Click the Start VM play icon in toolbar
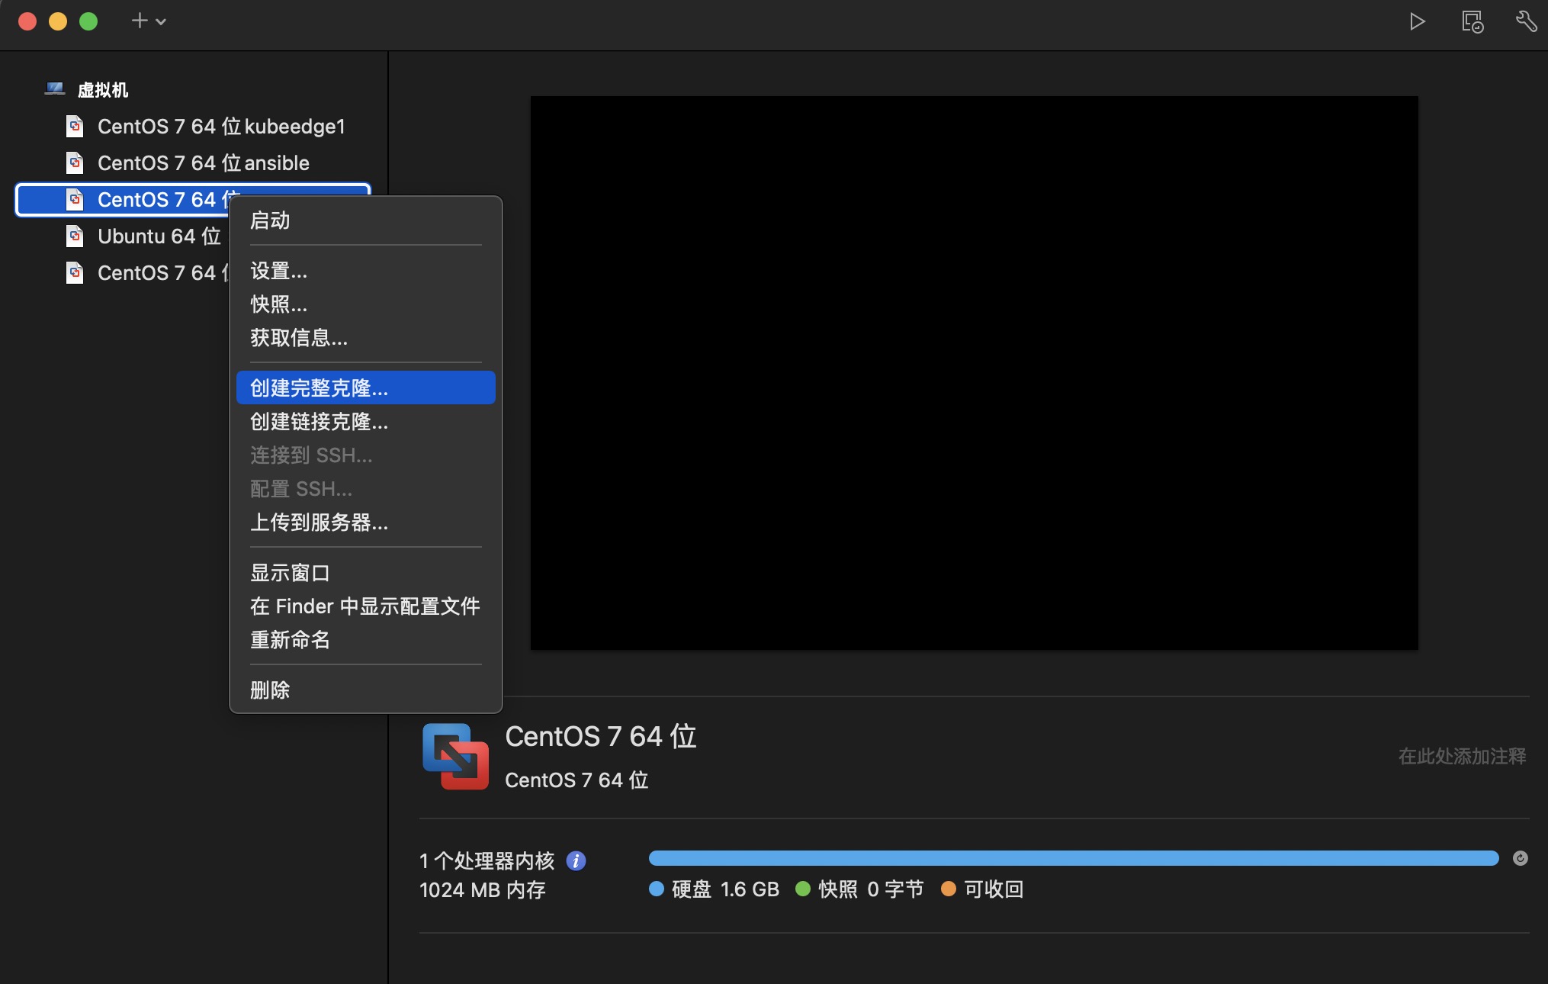Image resolution: width=1548 pixels, height=984 pixels. click(1417, 21)
